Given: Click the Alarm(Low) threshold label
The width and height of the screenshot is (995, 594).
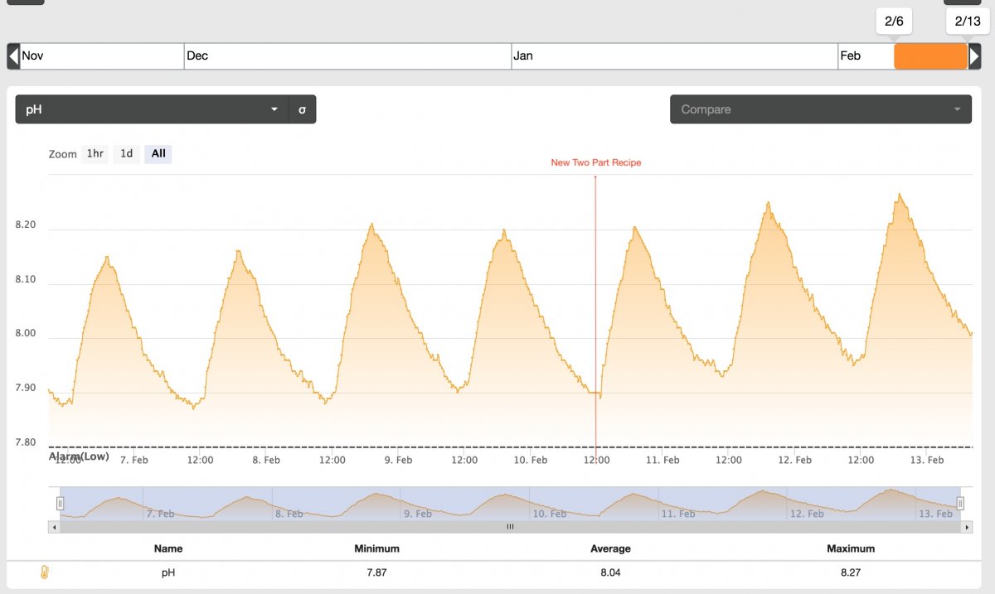Looking at the screenshot, I should (79, 456).
